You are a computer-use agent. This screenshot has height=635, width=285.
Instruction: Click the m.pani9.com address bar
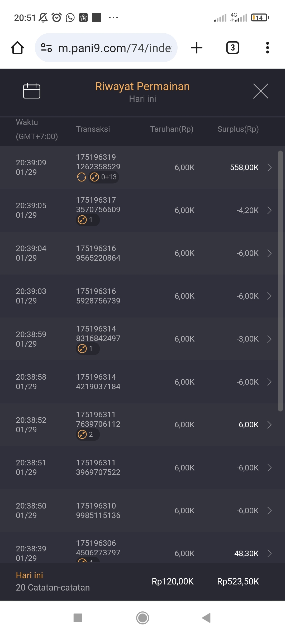(x=115, y=48)
